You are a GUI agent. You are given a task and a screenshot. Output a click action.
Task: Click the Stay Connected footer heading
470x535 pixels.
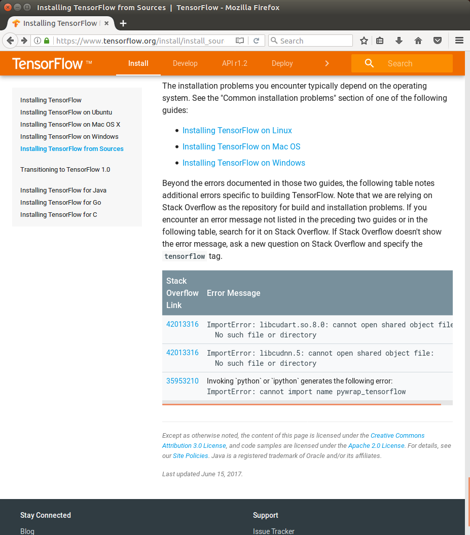pyautogui.click(x=46, y=515)
